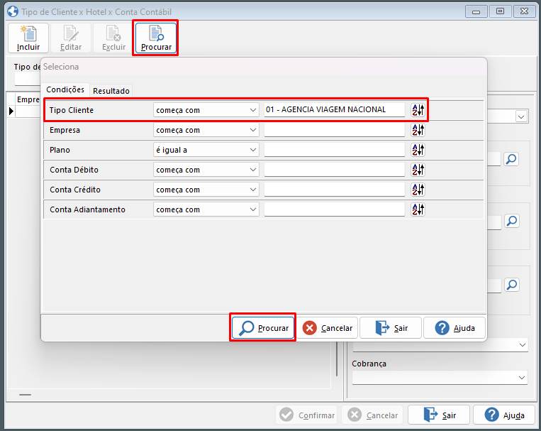Click the globe application icon in title bar
541x431 pixels.
click(13, 11)
